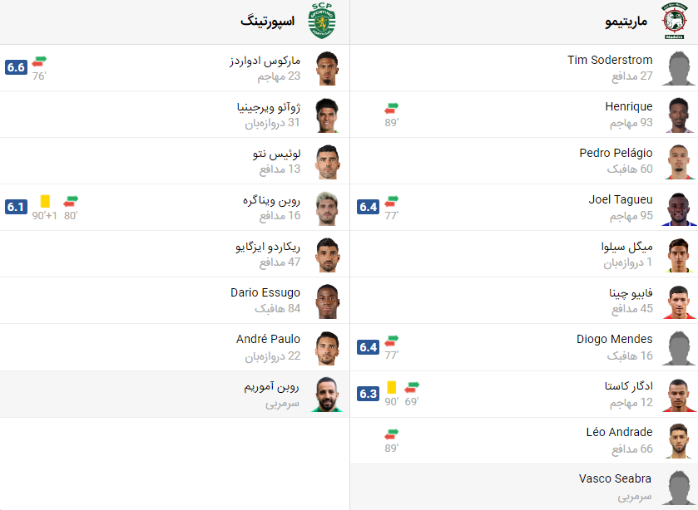Click the اسپورتینگ team name header
The height and width of the screenshot is (510, 698).
(x=267, y=22)
